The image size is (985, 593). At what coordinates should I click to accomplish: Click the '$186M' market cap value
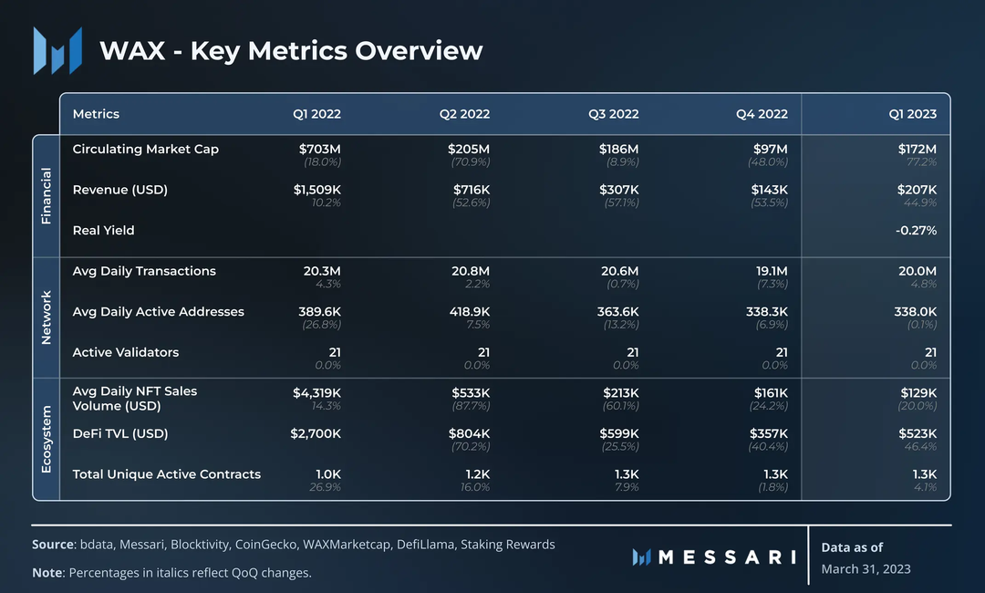pos(618,150)
